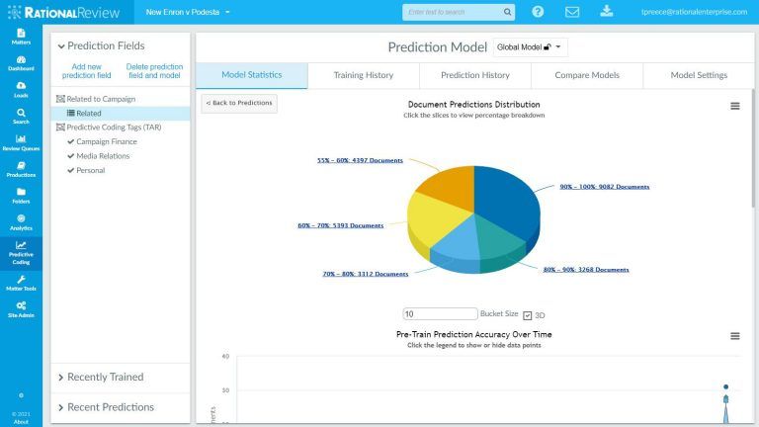Click the 70% - 80%: 3312 Documents label

[x=366, y=274]
